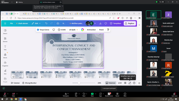
Task: Expand Zoom video options arrow
Action: coord(17,94)
